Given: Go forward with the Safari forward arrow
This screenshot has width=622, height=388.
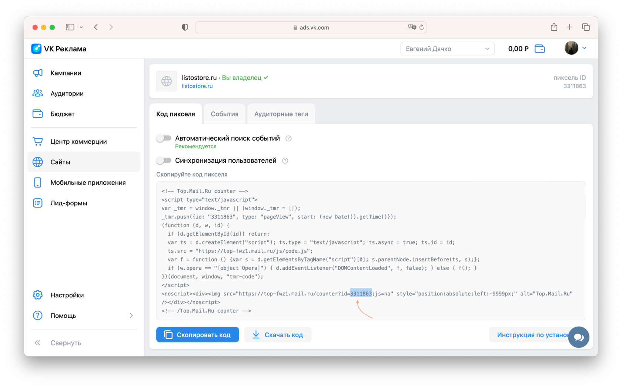Looking at the screenshot, I should [x=111, y=27].
